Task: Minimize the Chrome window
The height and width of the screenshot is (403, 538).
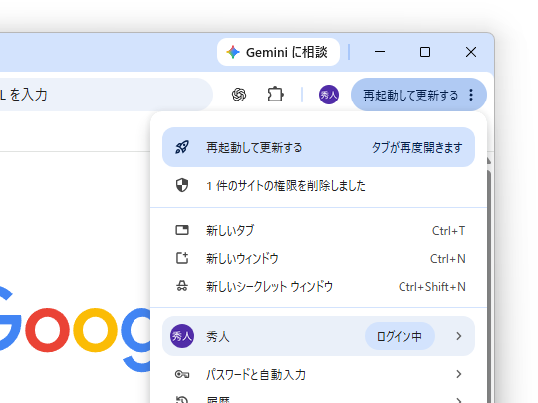Action: pyautogui.click(x=380, y=52)
